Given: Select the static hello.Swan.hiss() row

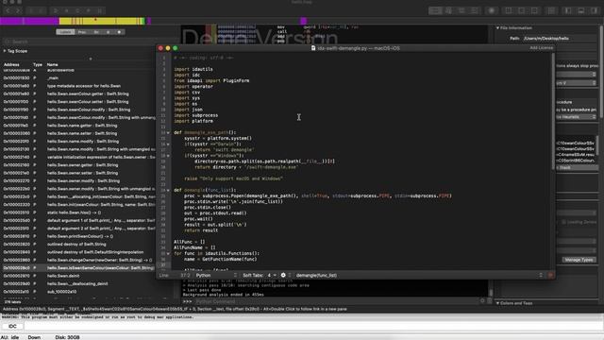Looking at the screenshot, I should [79, 212].
